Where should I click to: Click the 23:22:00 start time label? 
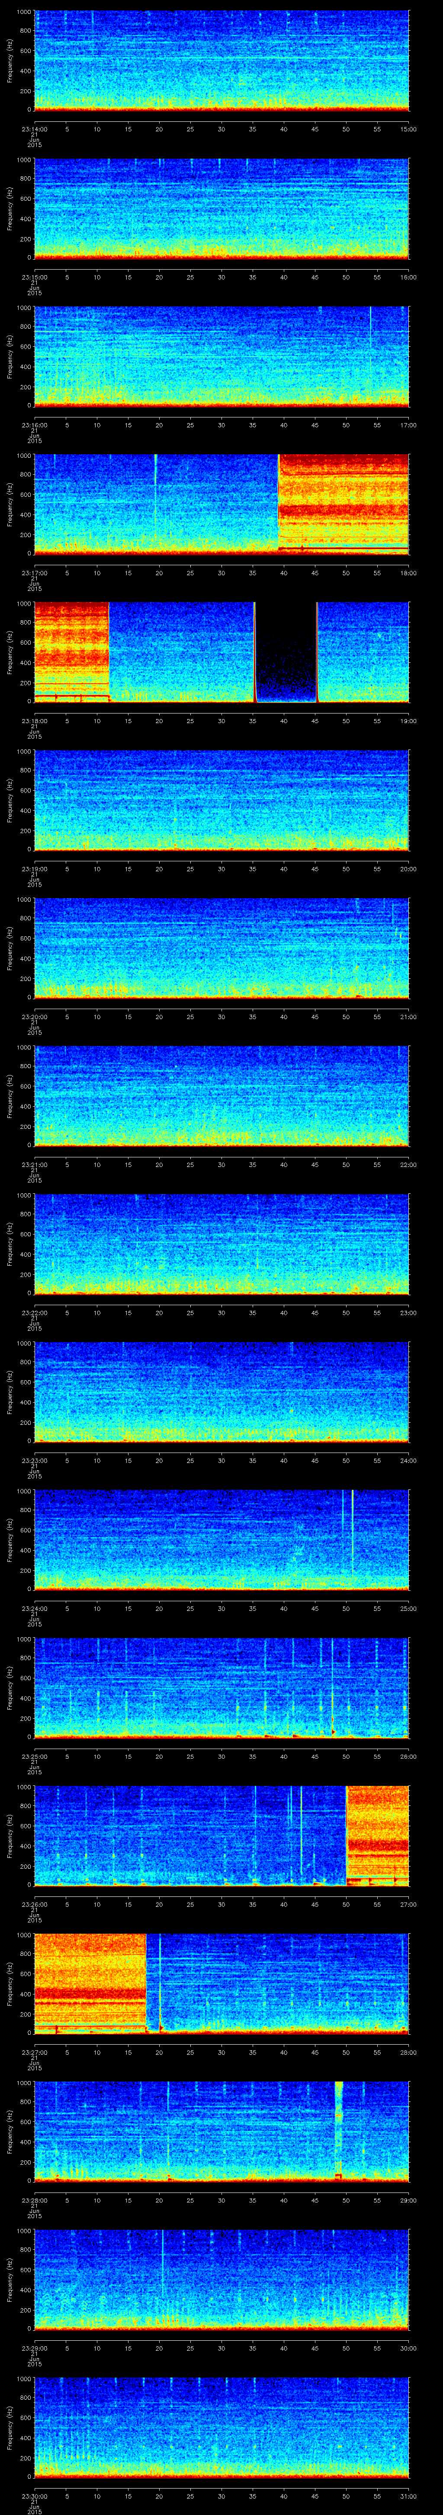pyautogui.click(x=34, y=1312)
